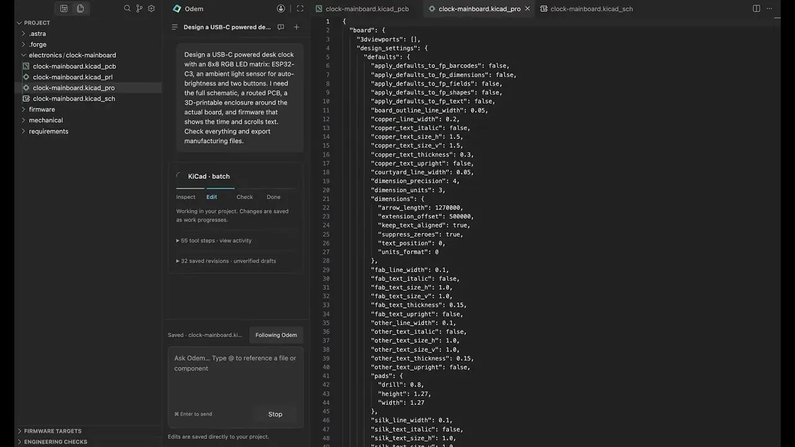Image resolution: width=795 pixels, height=447 pixels.
Task: Toggle fullscreen for the Odem panel
Action: pyautogui.click(x=300, y=9)
